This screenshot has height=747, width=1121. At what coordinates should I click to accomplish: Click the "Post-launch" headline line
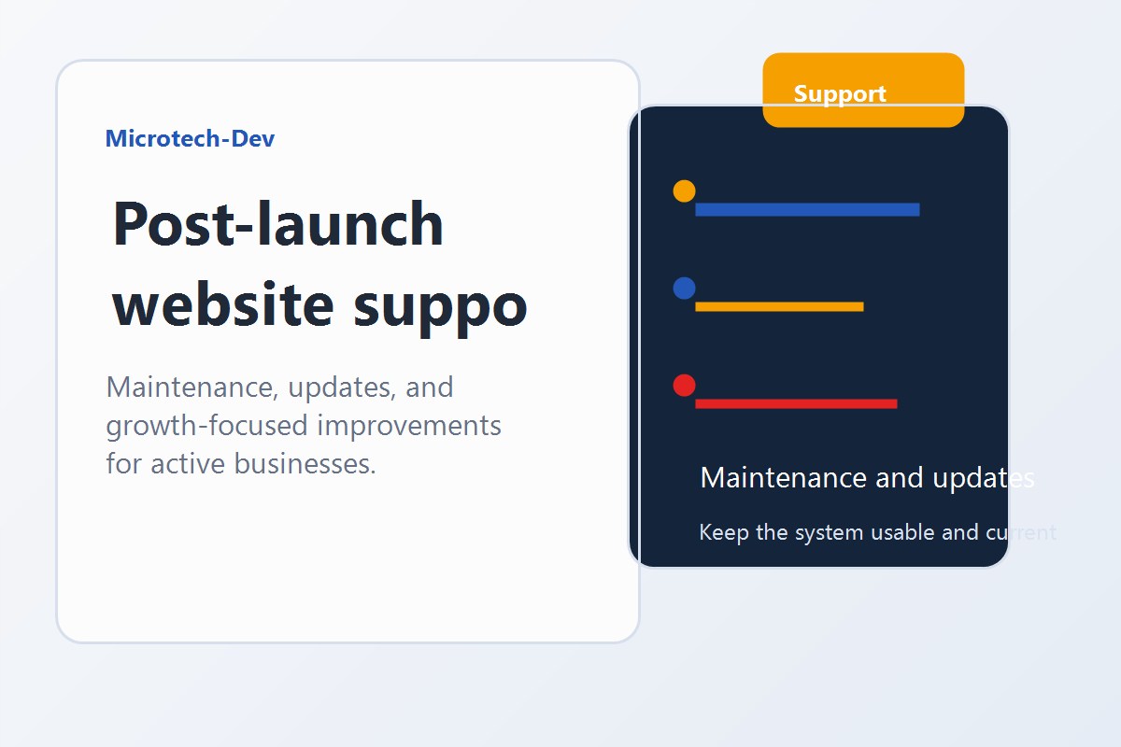(x=277, y=224)
